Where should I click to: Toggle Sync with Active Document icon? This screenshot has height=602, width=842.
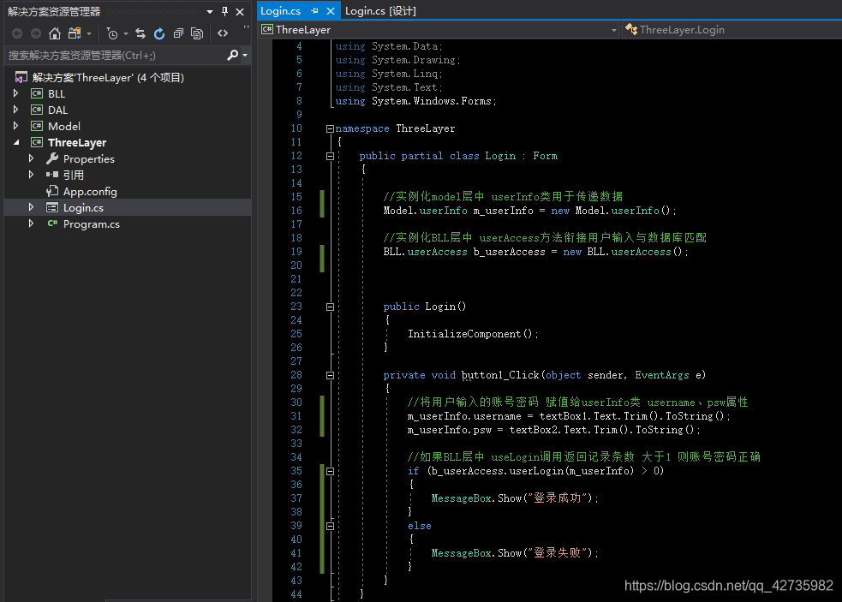coord(140,34)
